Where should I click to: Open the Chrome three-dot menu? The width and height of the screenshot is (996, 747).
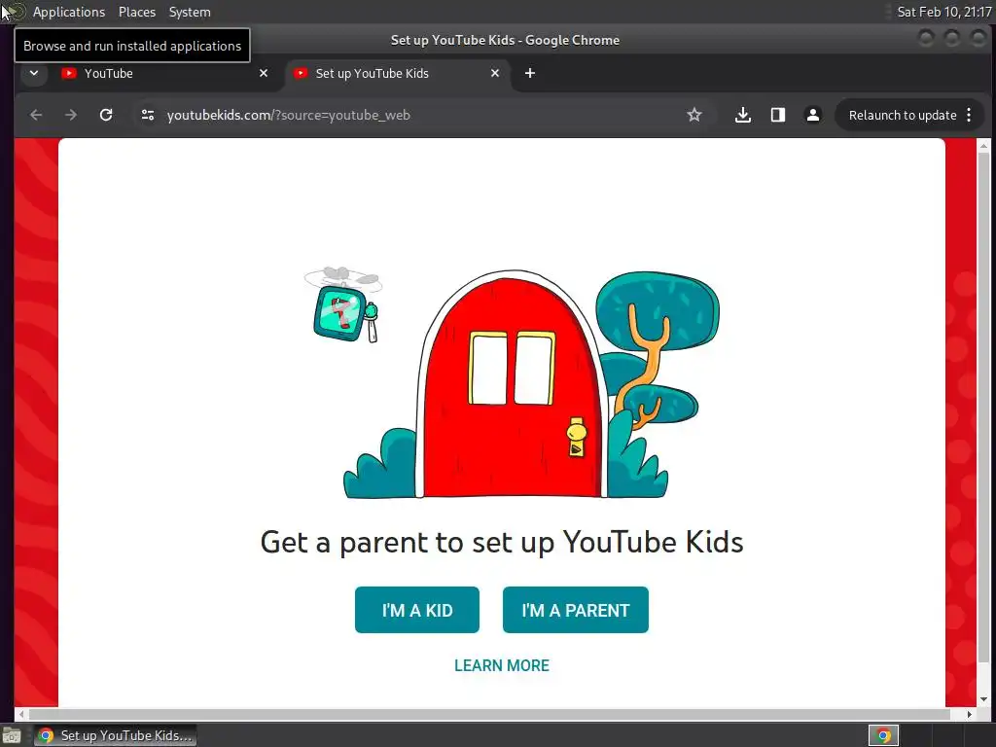pyautogui.click(x=969, y=115)
